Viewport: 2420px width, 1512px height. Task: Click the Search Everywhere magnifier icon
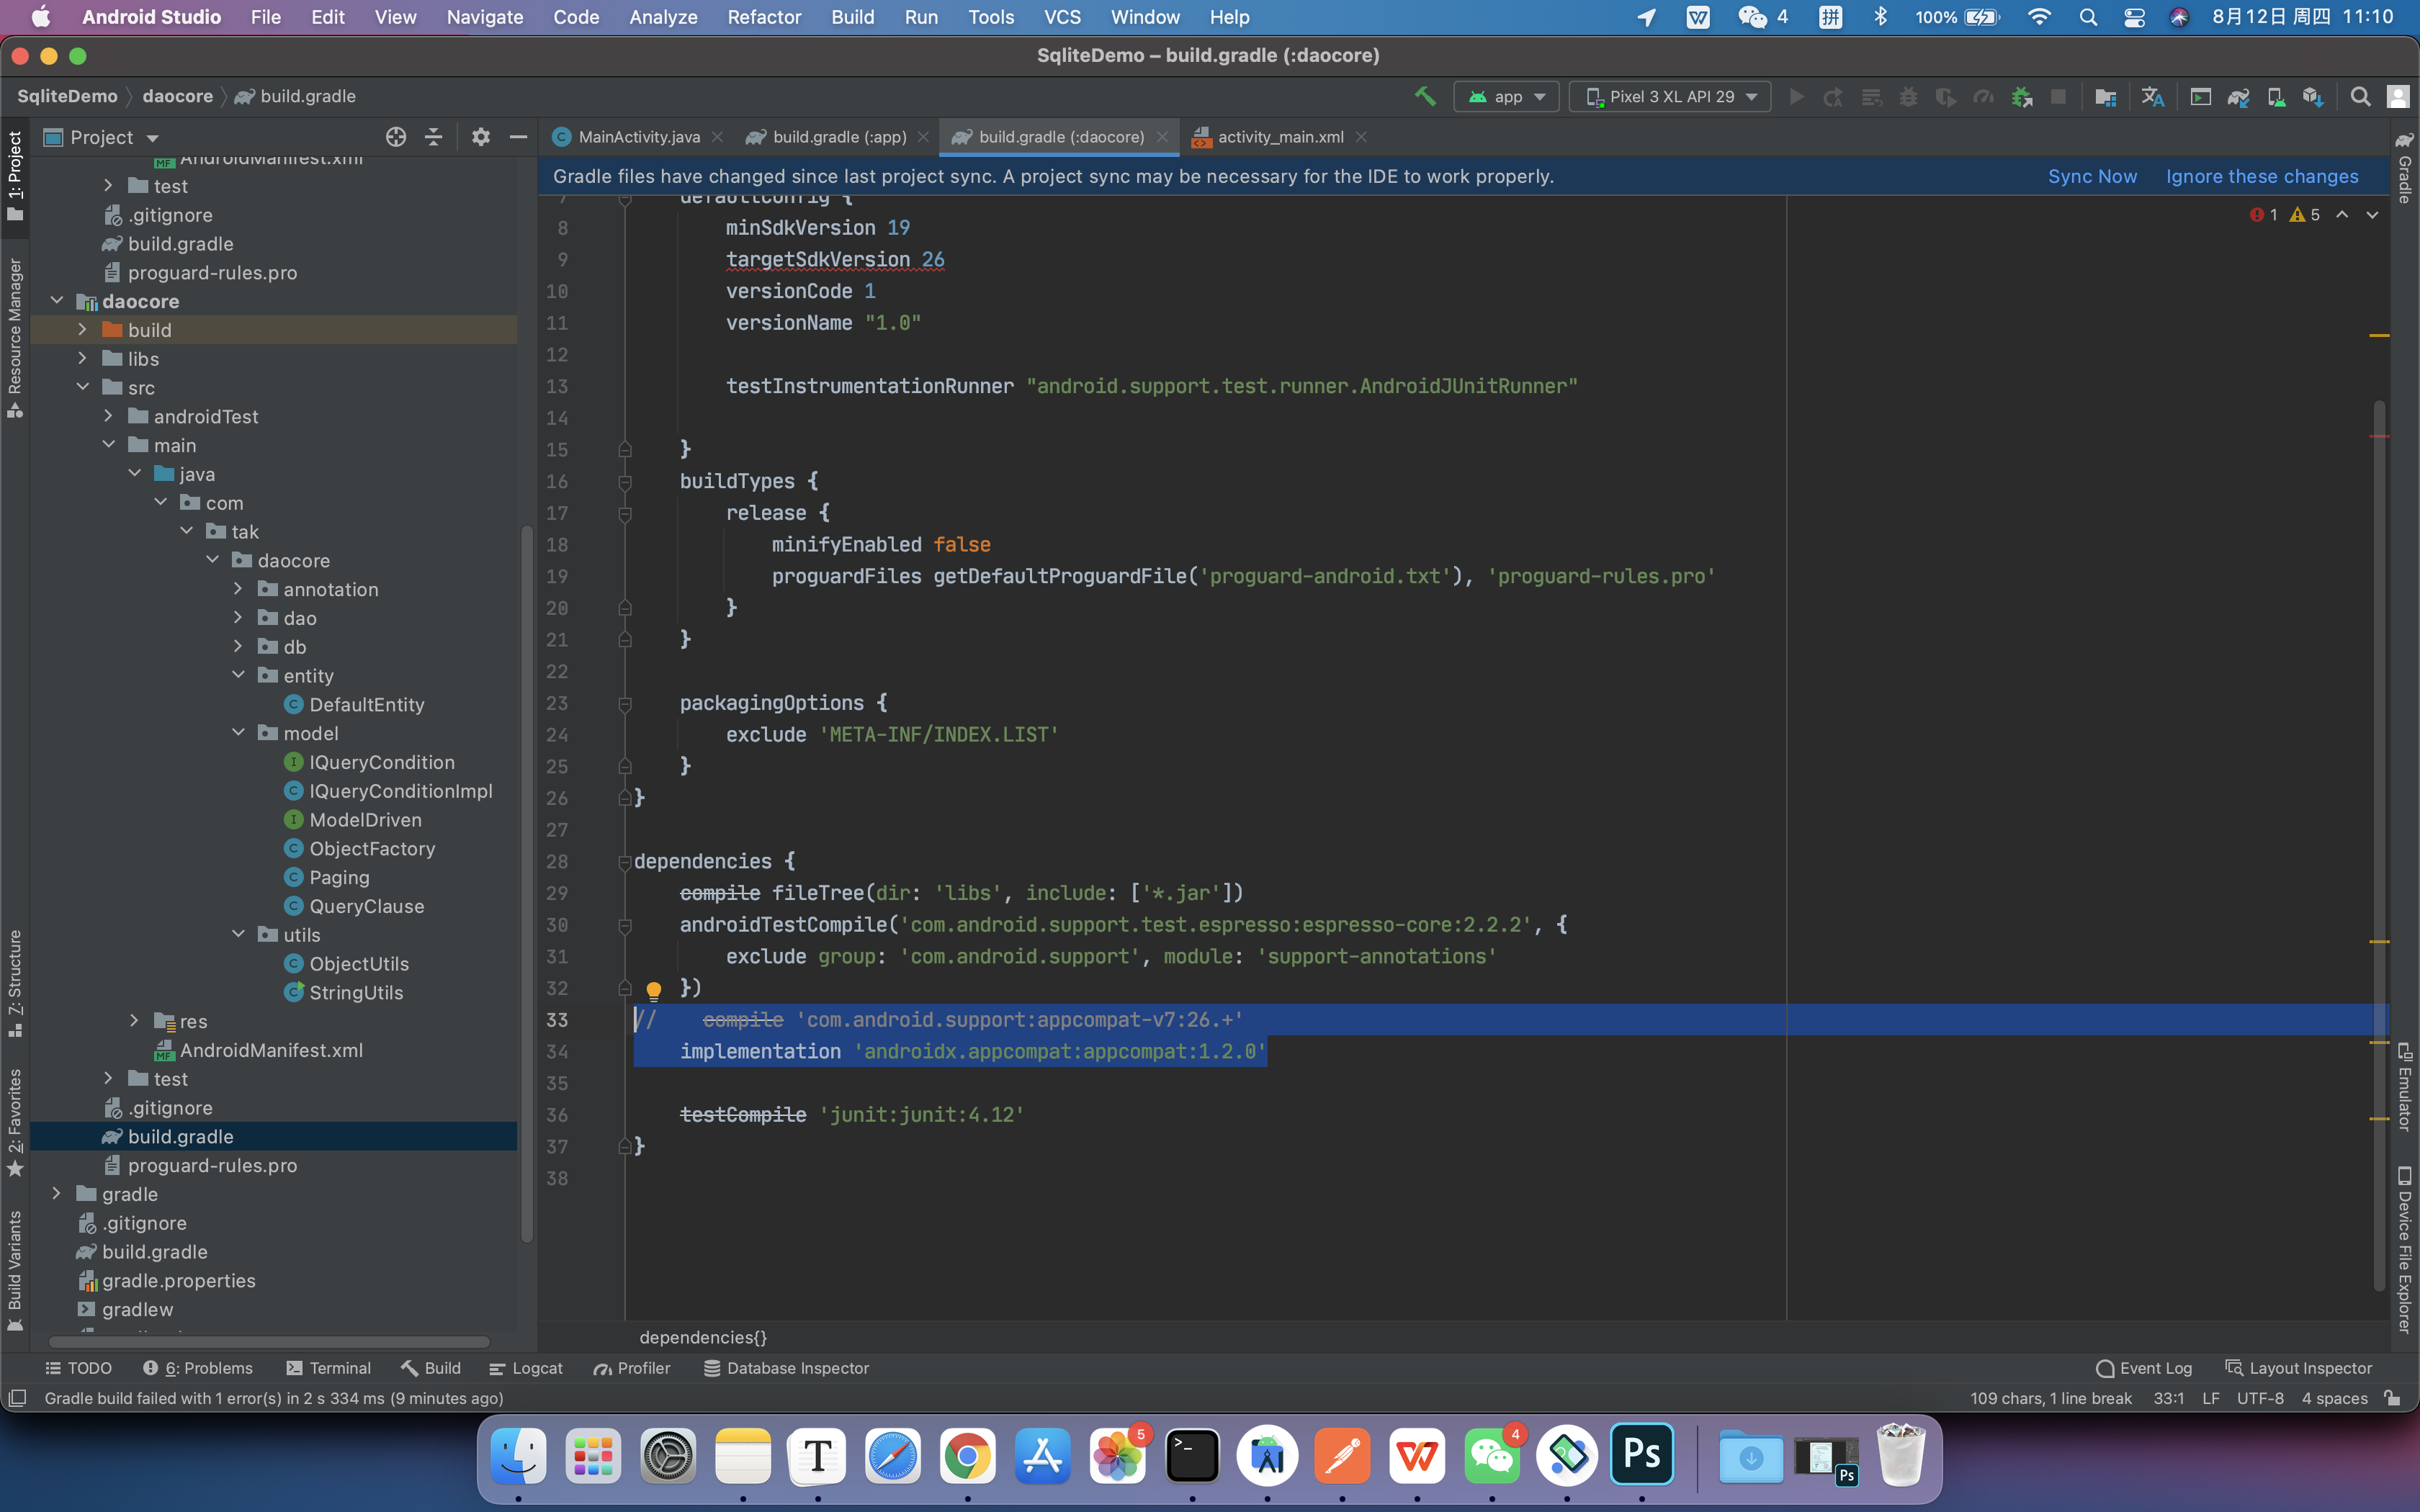(2360, 97)
